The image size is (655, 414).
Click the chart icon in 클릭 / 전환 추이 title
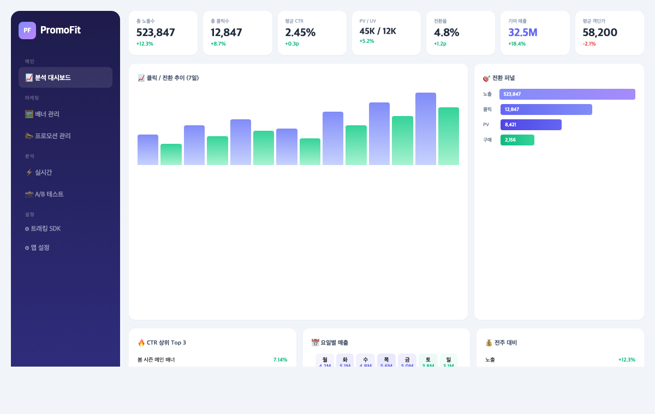point(141,78)
